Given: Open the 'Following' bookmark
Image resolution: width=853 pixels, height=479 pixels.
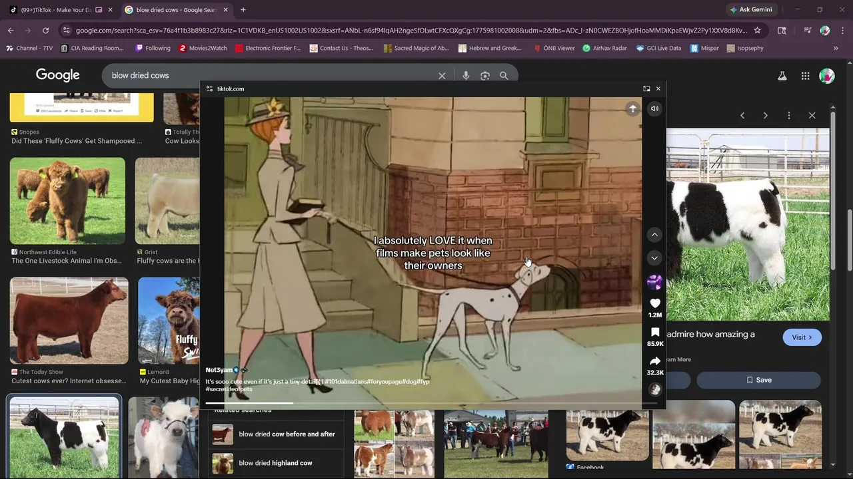Looking at the screenshot, I should pyautogui.click(x=153, y=48).
